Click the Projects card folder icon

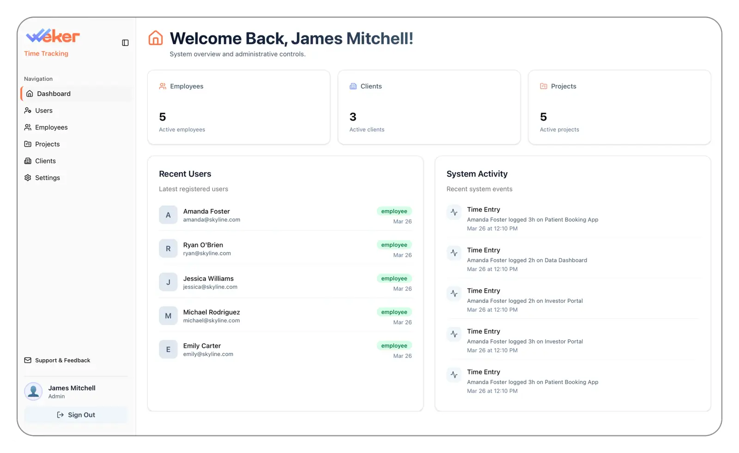point(543,85)
